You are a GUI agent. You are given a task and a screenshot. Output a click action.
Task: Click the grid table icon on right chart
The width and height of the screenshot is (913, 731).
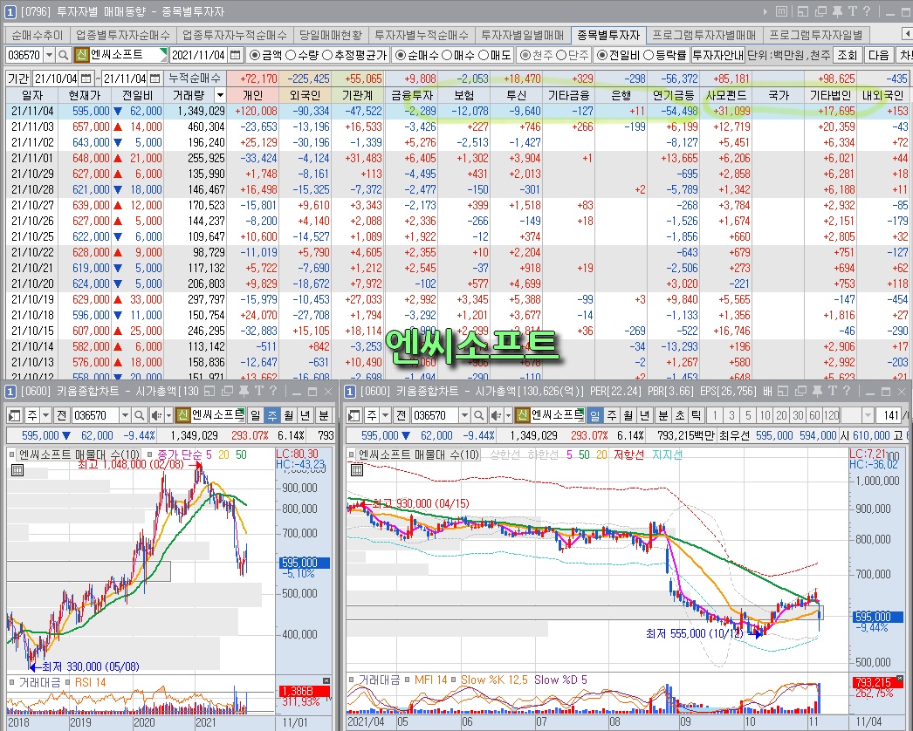click(x=356, y=470)
